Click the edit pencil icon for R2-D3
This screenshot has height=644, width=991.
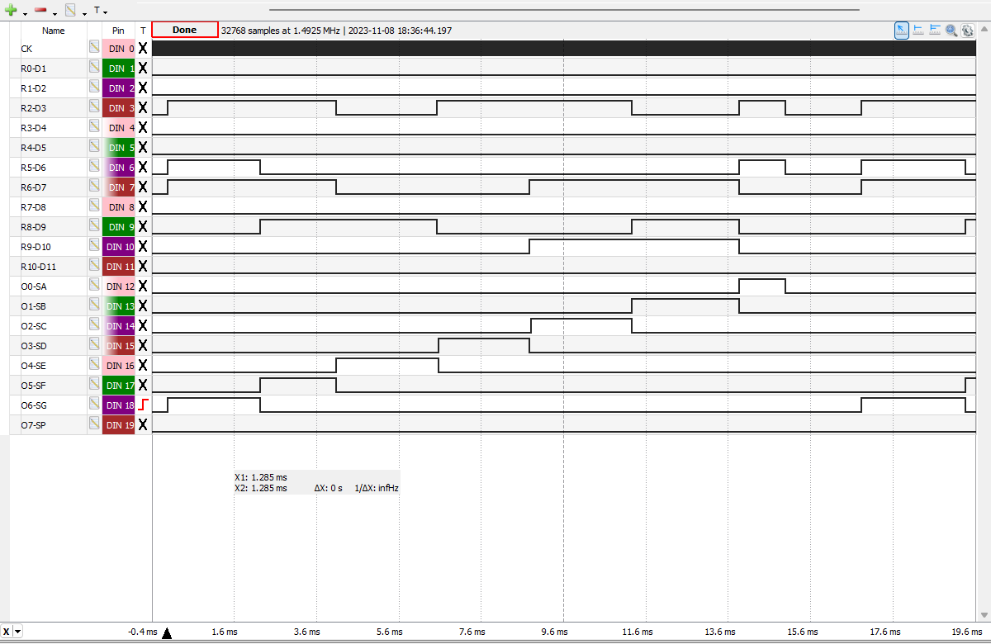[x=94, y=107]
